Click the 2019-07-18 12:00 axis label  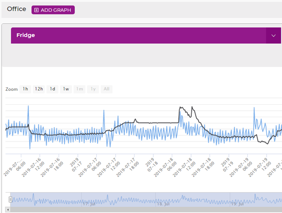pos(184,167)
